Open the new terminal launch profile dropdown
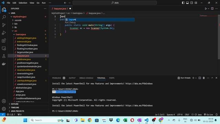220x124 pixels. pos(196,78)
